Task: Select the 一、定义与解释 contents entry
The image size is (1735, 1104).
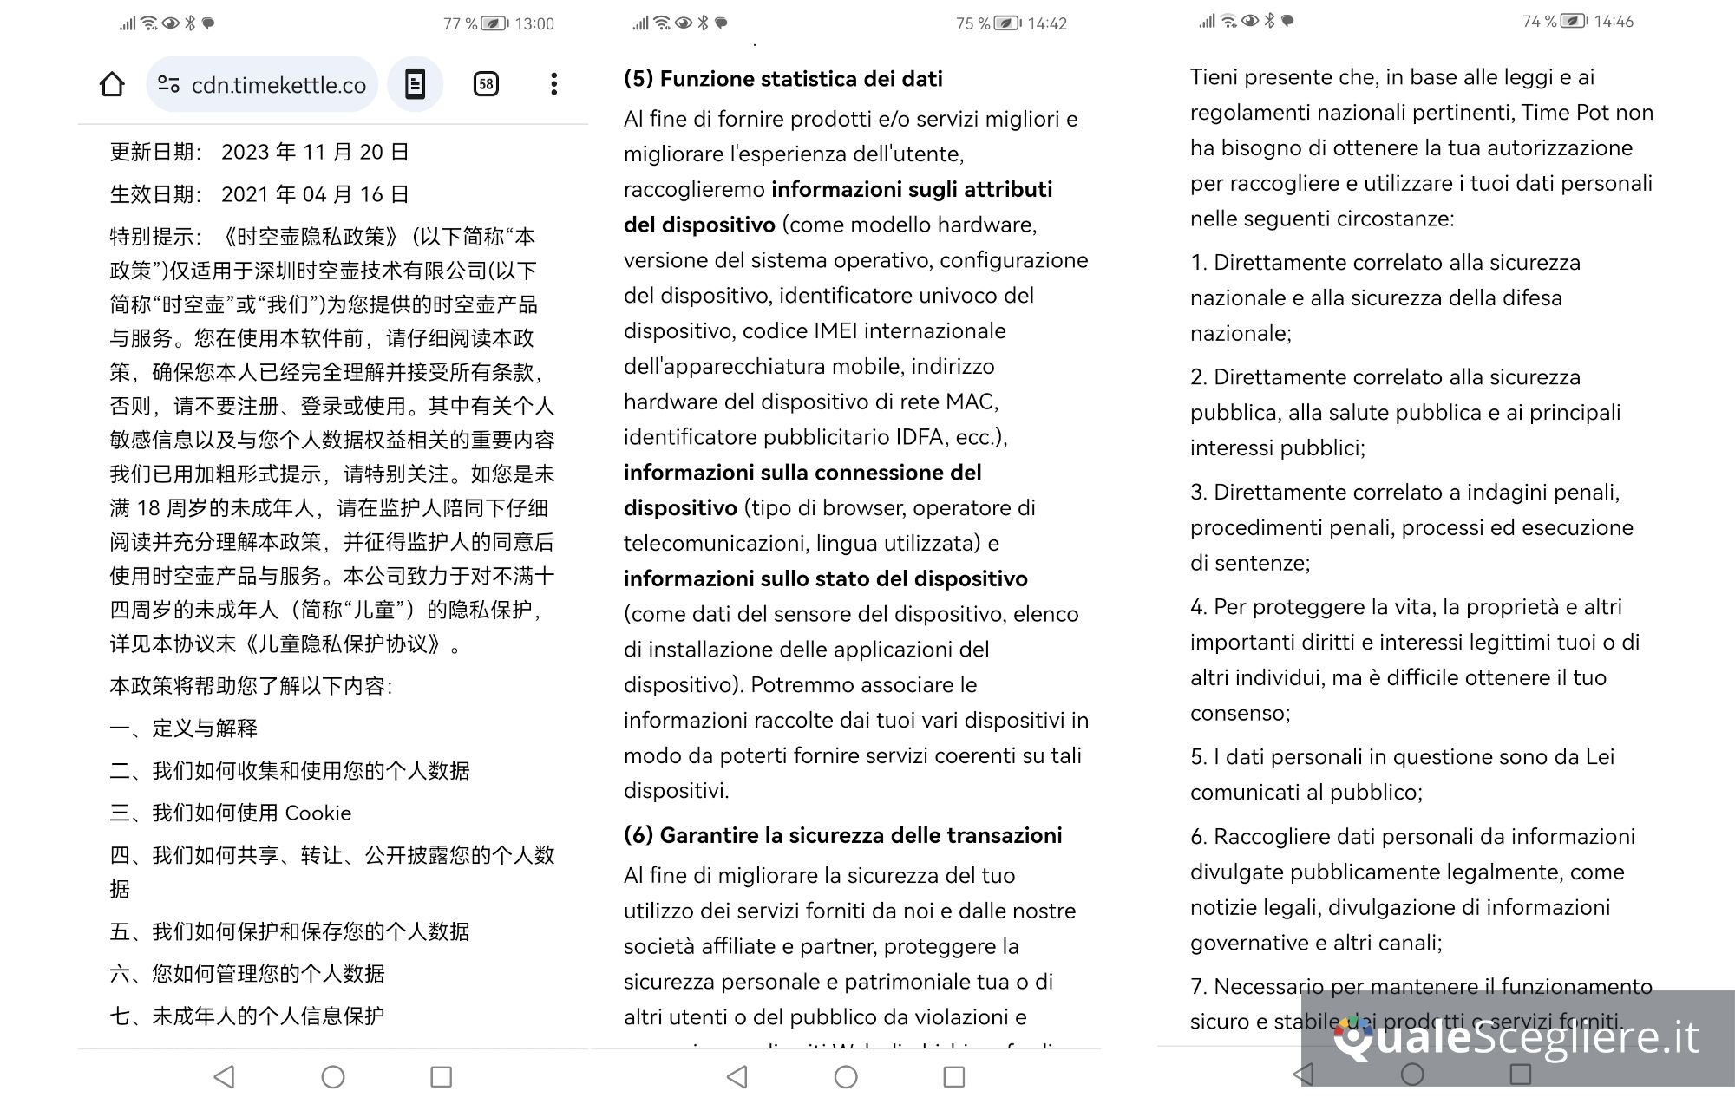Action: pyautogui.click(x=184, y=728)
